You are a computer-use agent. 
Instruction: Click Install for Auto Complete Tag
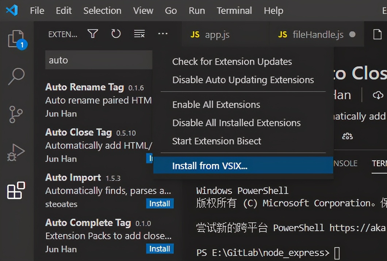(160, 249)
